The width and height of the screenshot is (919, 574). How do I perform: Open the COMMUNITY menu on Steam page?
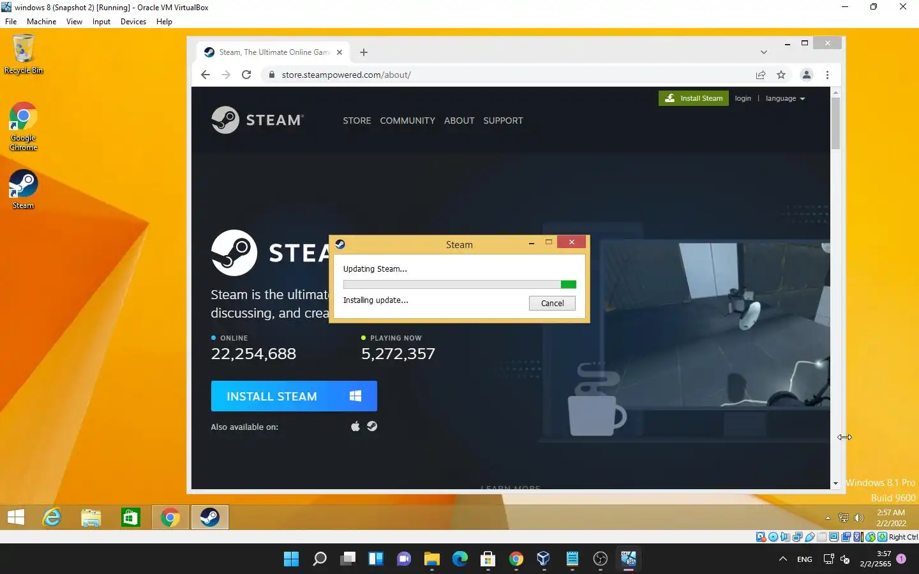tap(407, 121)
